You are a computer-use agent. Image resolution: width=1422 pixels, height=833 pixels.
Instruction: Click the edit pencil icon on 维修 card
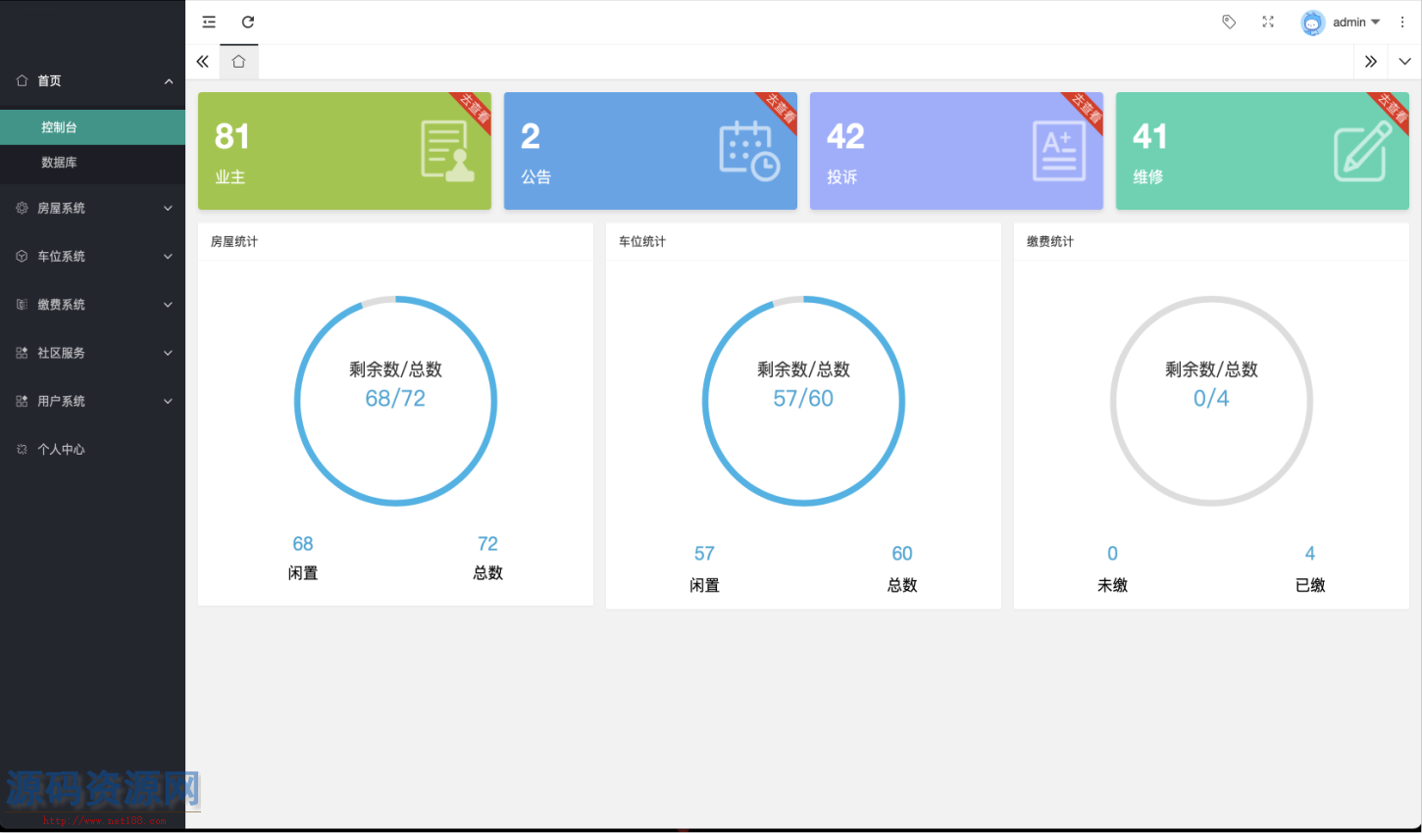click(x=1363, y=151)
